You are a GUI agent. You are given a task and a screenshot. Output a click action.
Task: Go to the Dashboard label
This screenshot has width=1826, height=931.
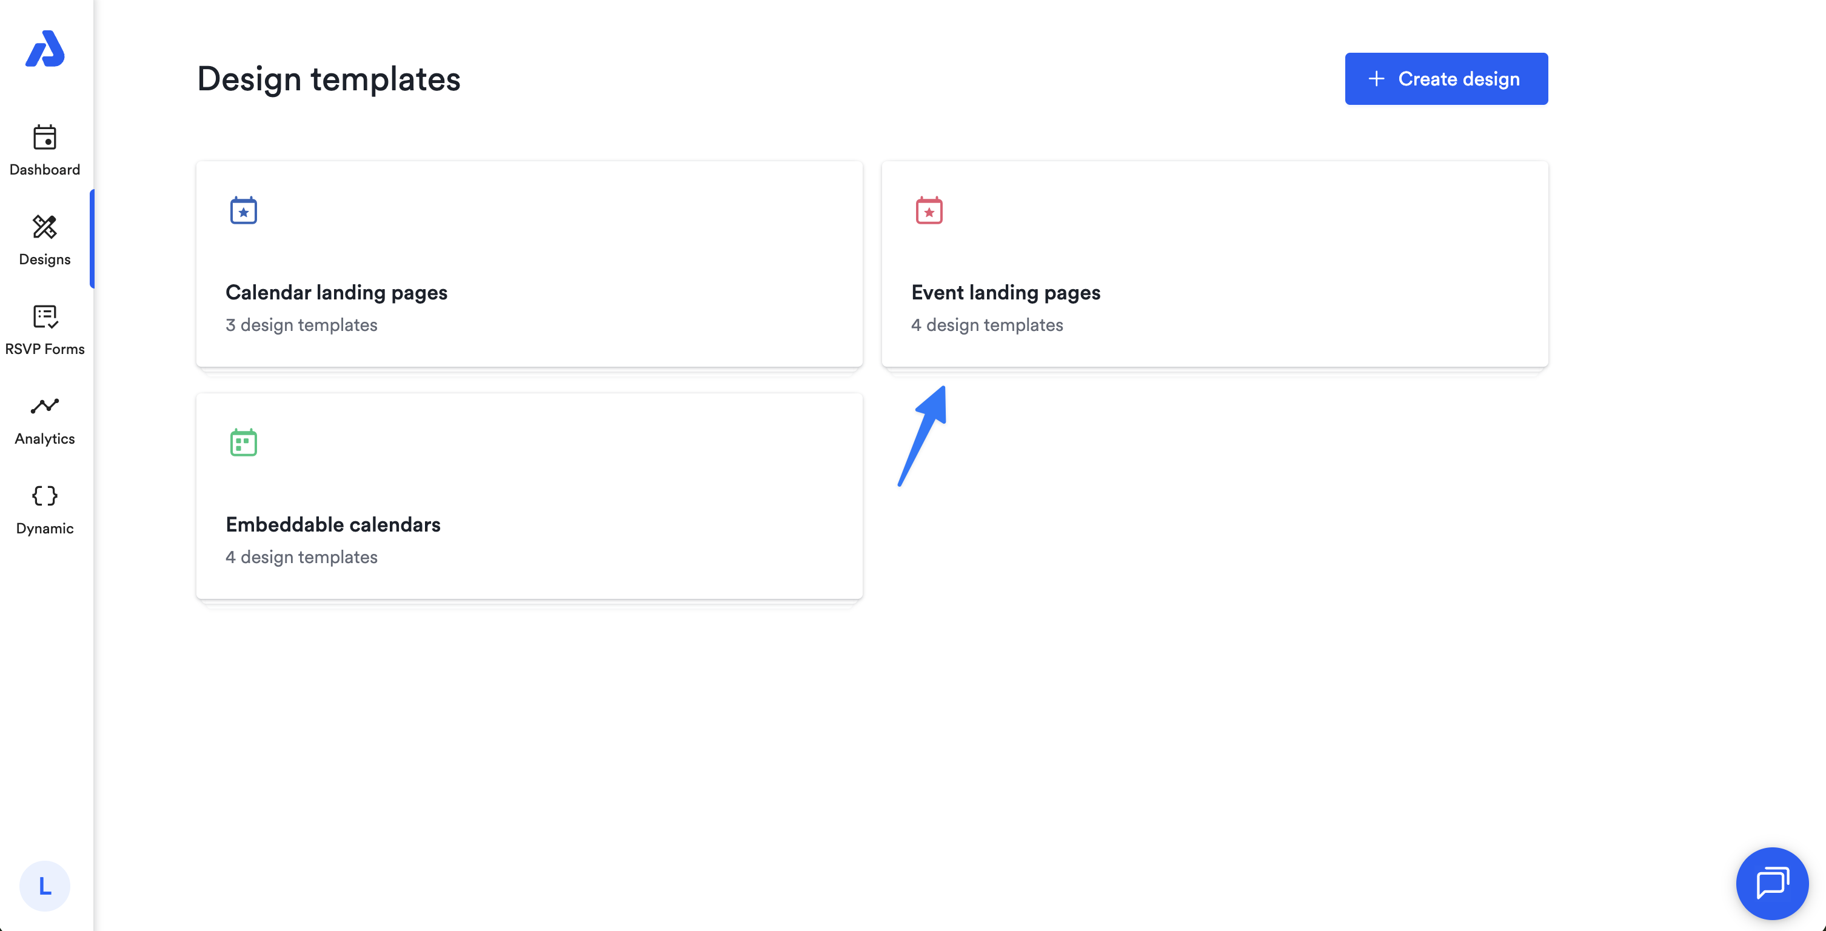(x=45, y=169)
